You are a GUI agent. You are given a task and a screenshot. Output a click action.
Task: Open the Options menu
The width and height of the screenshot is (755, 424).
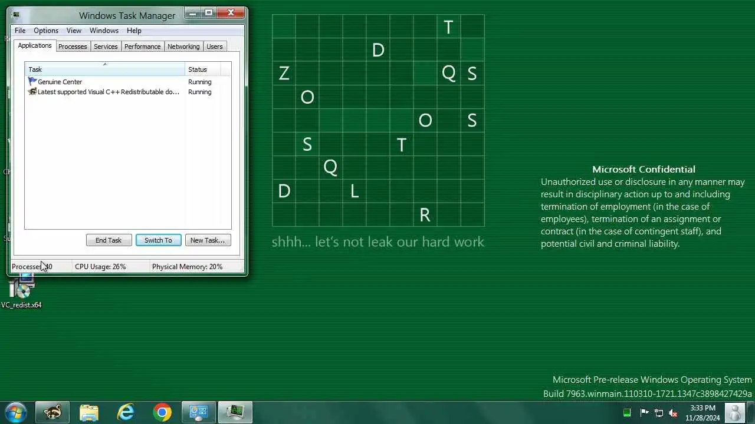point(46,31)
